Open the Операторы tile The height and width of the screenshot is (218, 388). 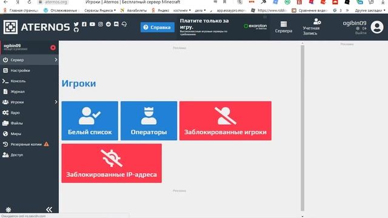pyautogui.click(x=149, y=121)
